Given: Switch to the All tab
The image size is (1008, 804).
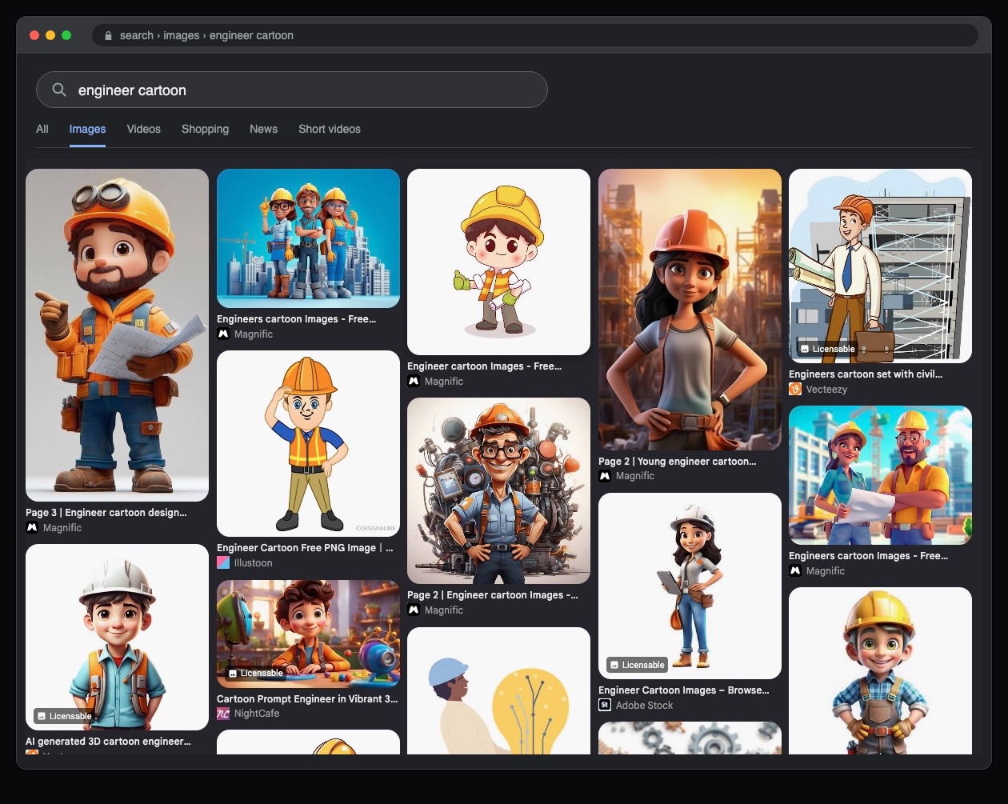Looking at the screenshot, I should (x=42, y=129).
